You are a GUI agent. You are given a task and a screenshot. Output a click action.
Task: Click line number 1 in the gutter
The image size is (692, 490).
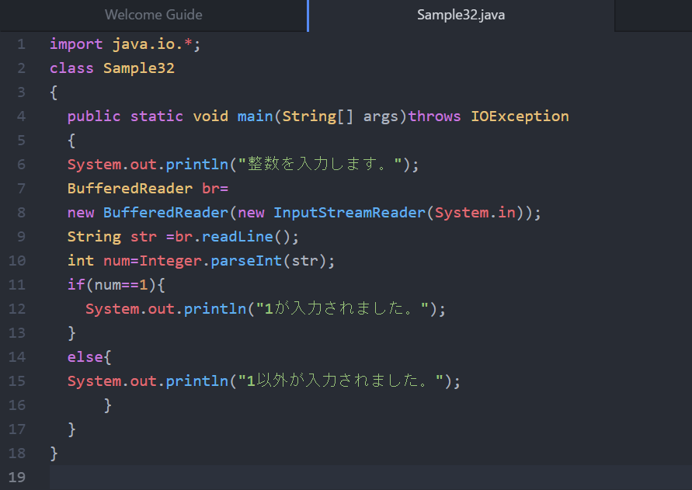coord(21,44)
